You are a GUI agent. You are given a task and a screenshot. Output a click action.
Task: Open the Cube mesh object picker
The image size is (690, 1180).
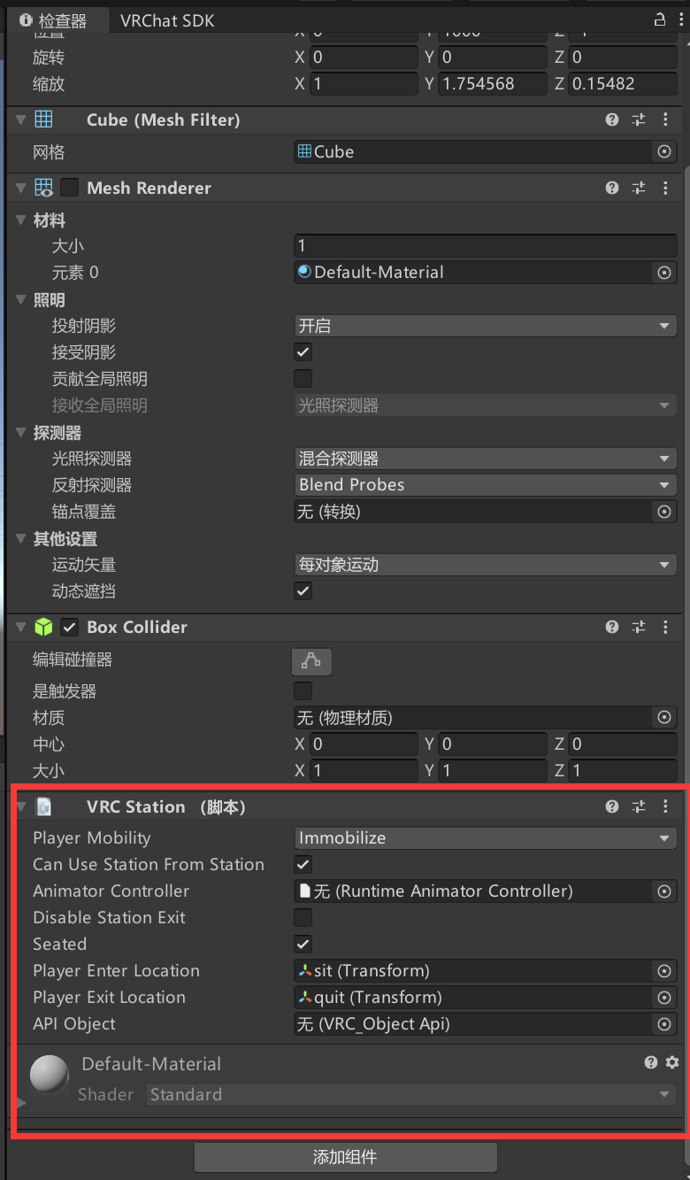pyautogui.click(x=664, y=151)
